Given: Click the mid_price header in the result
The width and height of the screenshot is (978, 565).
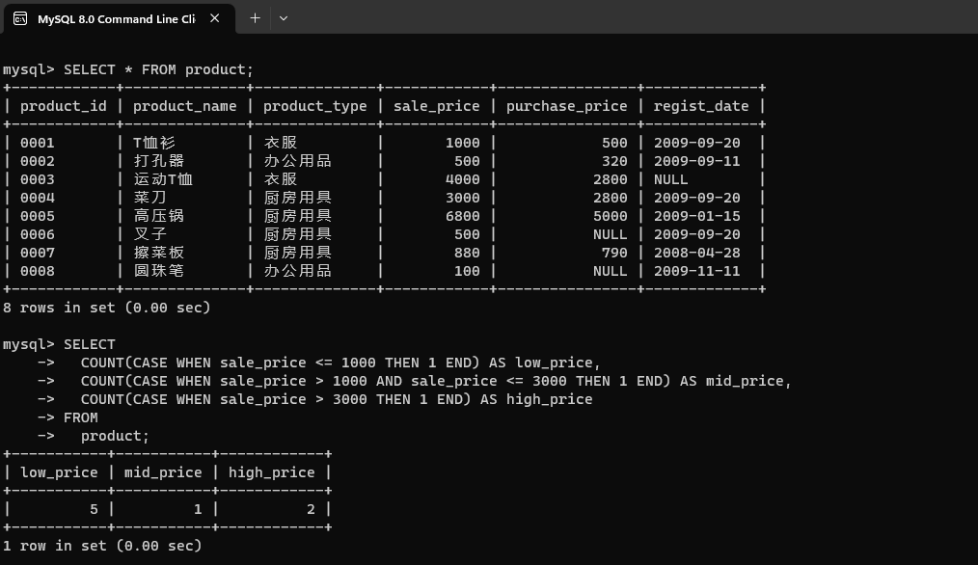Looking at the screenshot, I should [163, 472].
